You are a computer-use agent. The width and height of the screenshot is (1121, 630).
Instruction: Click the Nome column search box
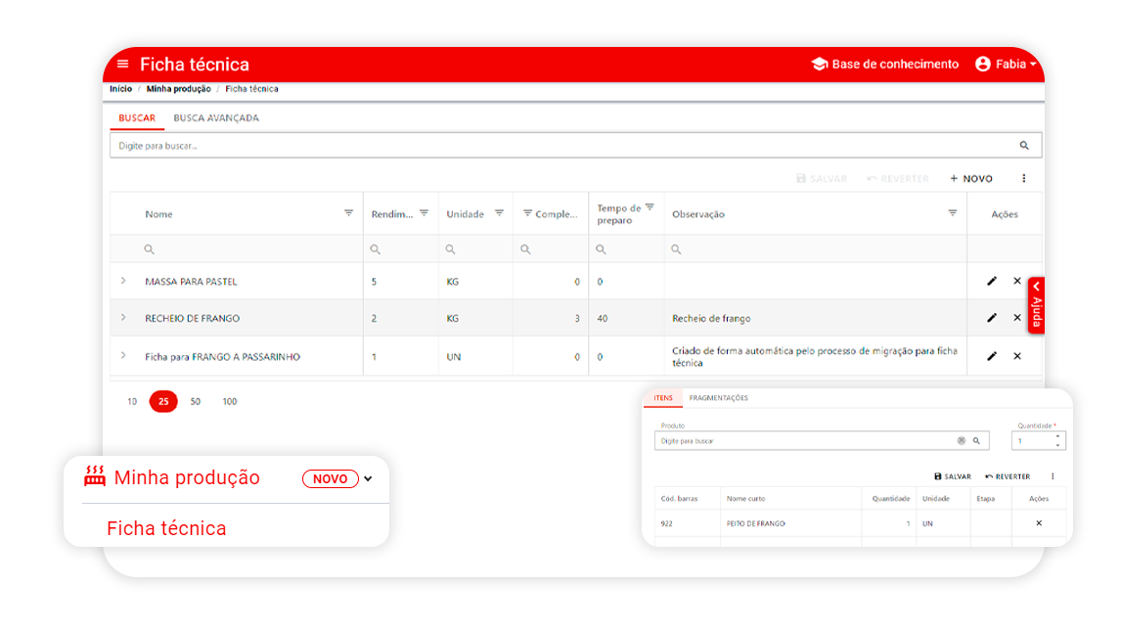click(237, 249)
